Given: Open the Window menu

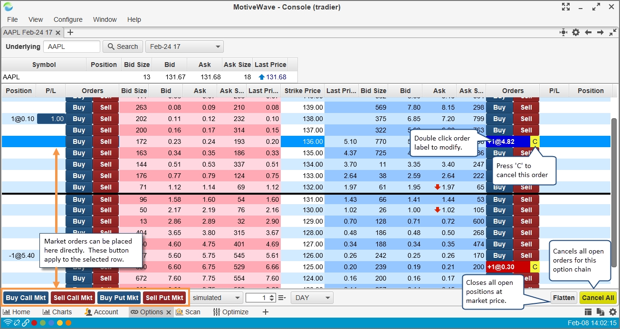Looking at the screenshot, I should 105,19.
